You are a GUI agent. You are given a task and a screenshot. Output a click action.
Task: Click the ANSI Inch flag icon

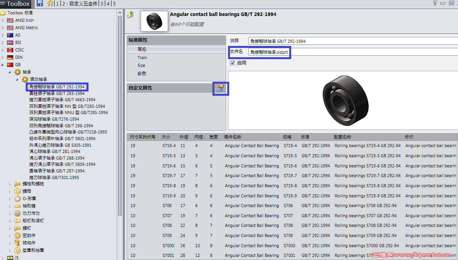click(x=10, y=20)
